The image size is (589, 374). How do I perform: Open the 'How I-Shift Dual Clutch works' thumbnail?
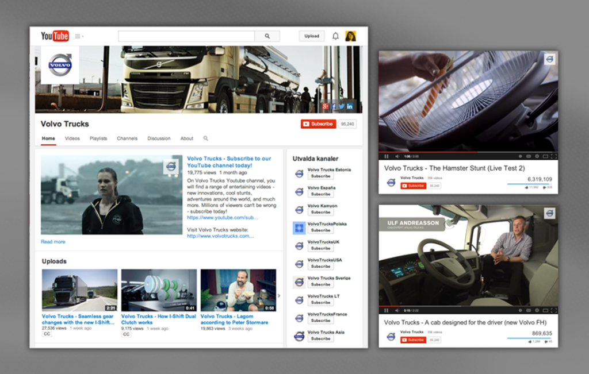click(x=159, y=290)
